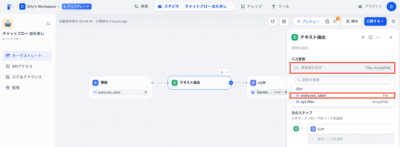Open the 機能 features button
The height and width of the screenshot is (147, 400).
352,21
